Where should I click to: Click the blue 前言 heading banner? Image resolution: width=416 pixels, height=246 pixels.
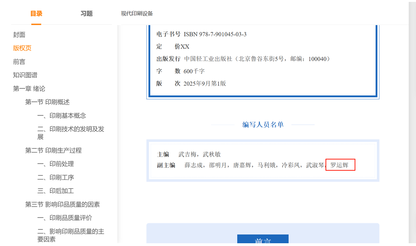pos(263,240)
